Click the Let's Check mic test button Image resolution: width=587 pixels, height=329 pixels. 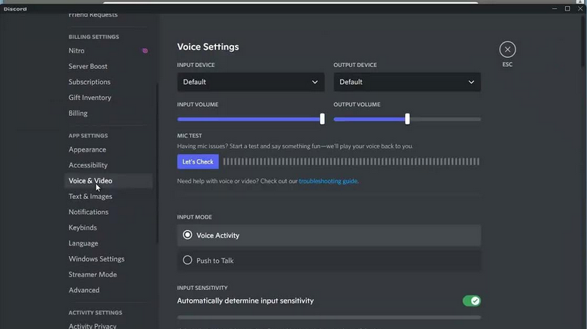coord(198,161)
